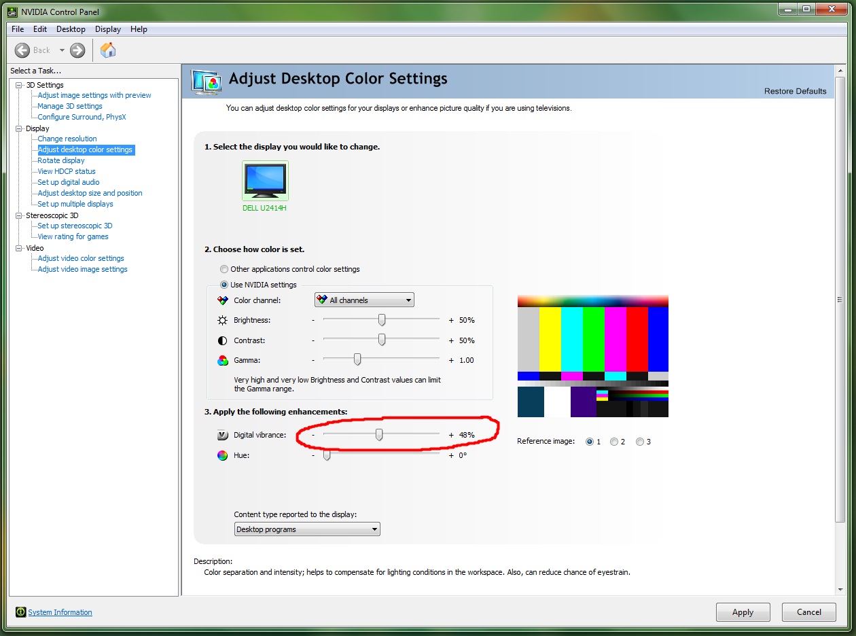Open Adjust desktop size and position
Viewport: 856px width, 636px height.
90,193
